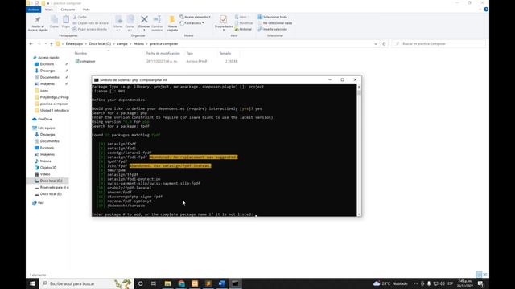Click the Historial button
The image size is (515, 289).
click(x=243, y=29)
